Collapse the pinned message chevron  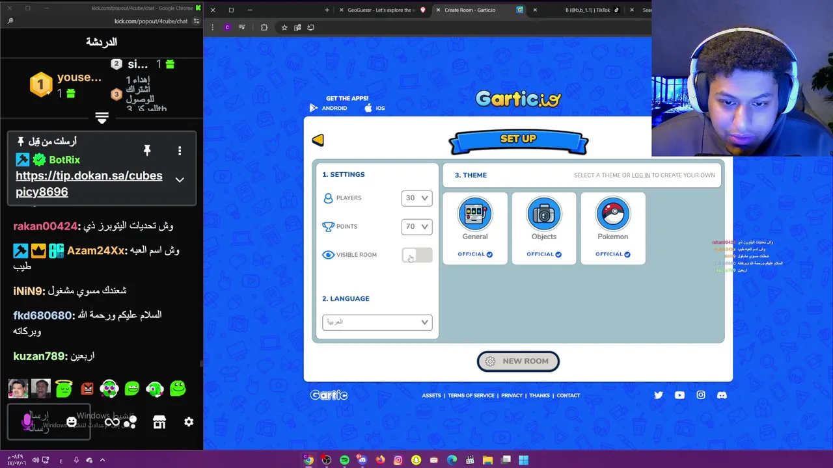pyautogui.click(x=180, y=179)
